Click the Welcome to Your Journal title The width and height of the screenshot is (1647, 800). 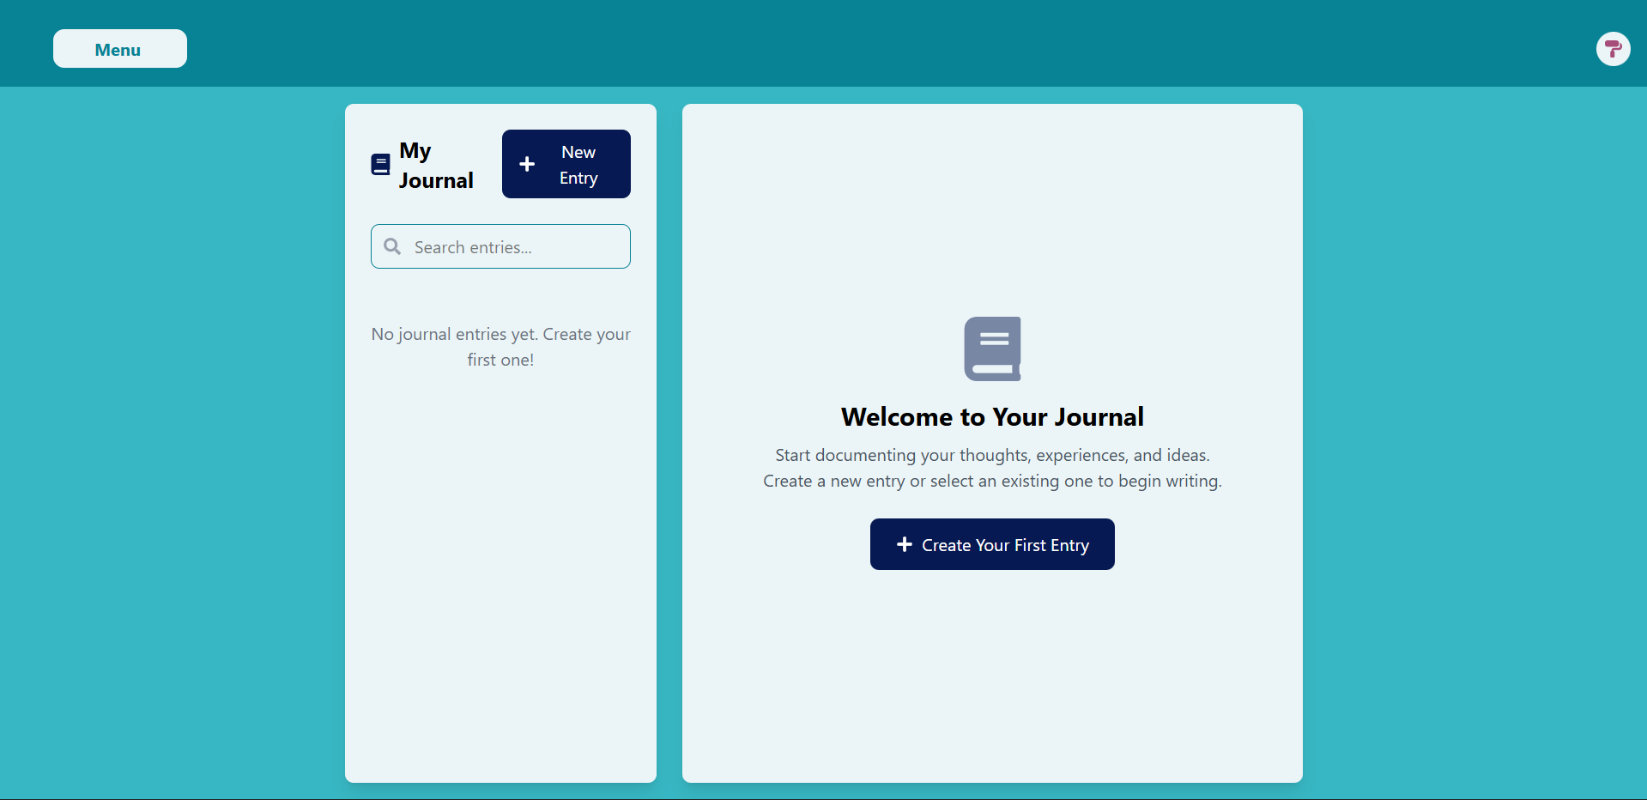coord(991,416)
